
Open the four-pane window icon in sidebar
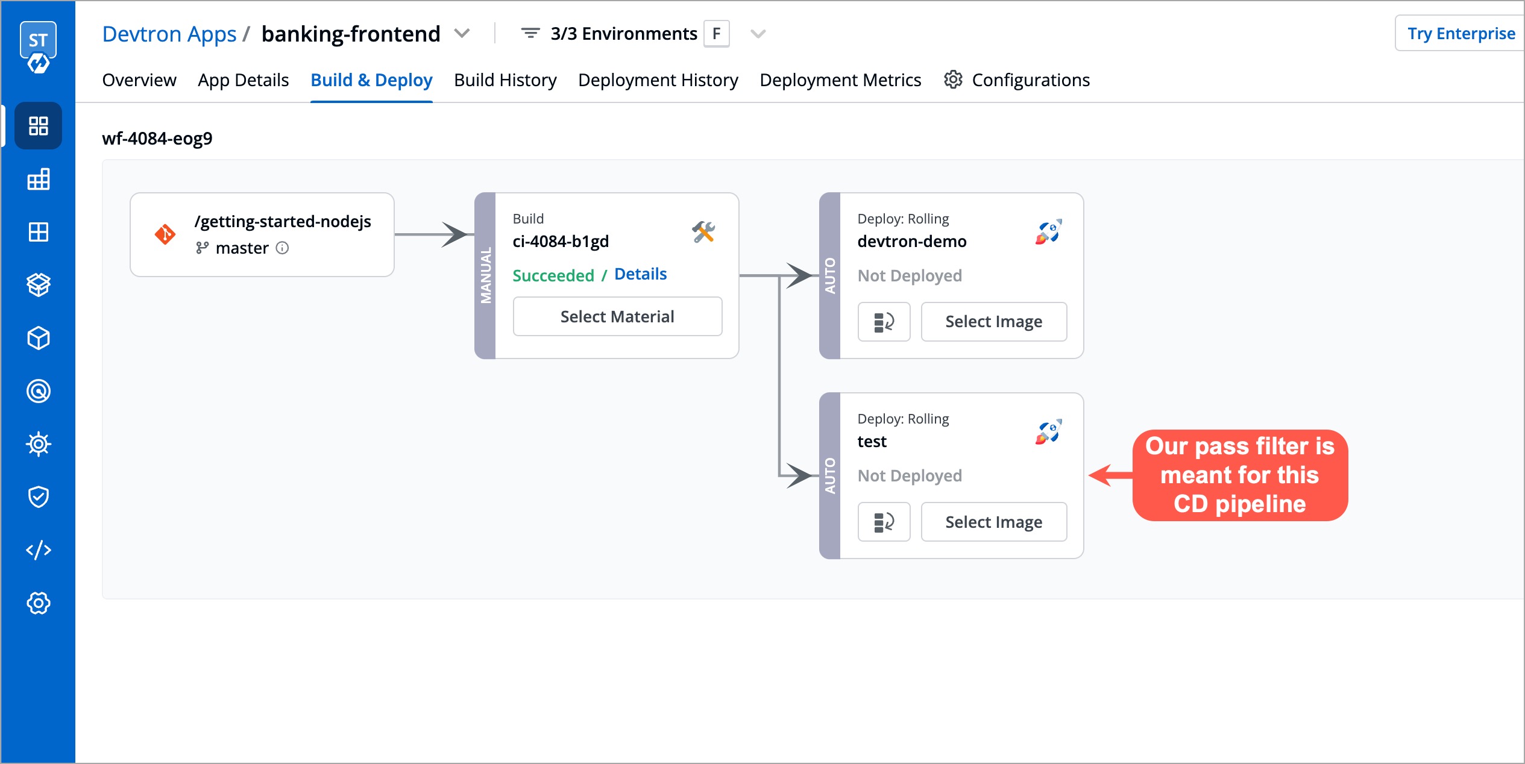[39, 232]
